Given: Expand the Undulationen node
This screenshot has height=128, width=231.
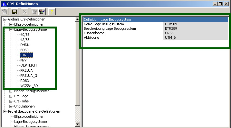Looking at the screenshot, I should pos(11,106).
